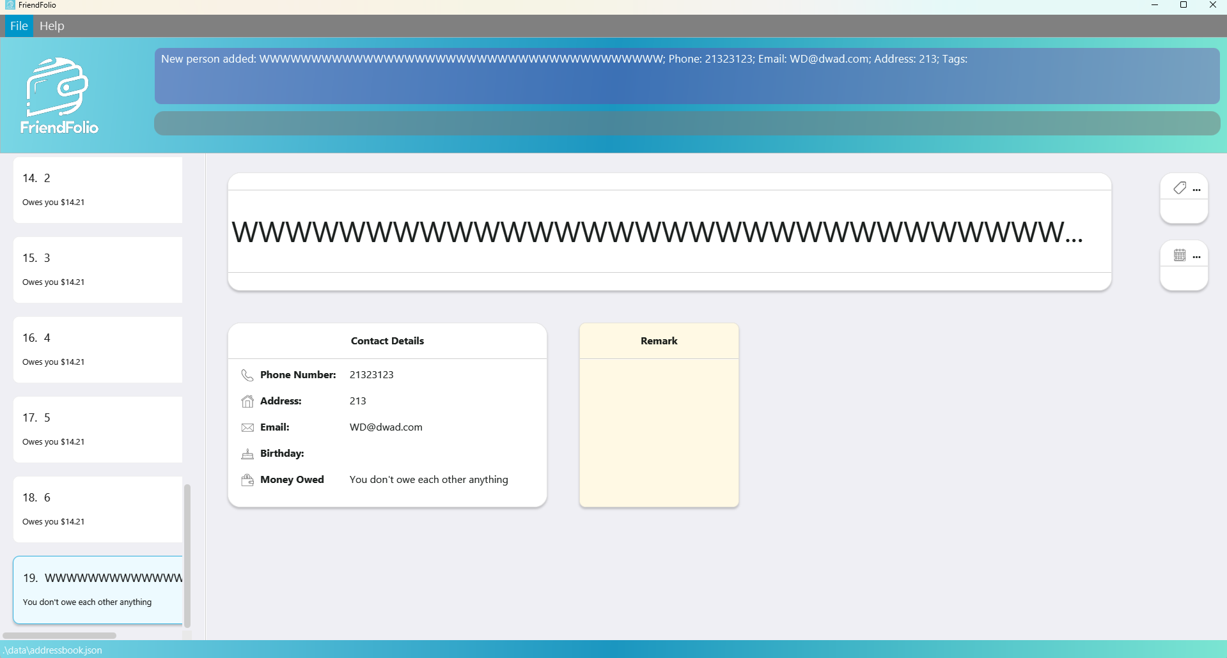Click the FriendFolio wallet logo
Viewport: 1227px width, 658px height.
pos(59,96)
